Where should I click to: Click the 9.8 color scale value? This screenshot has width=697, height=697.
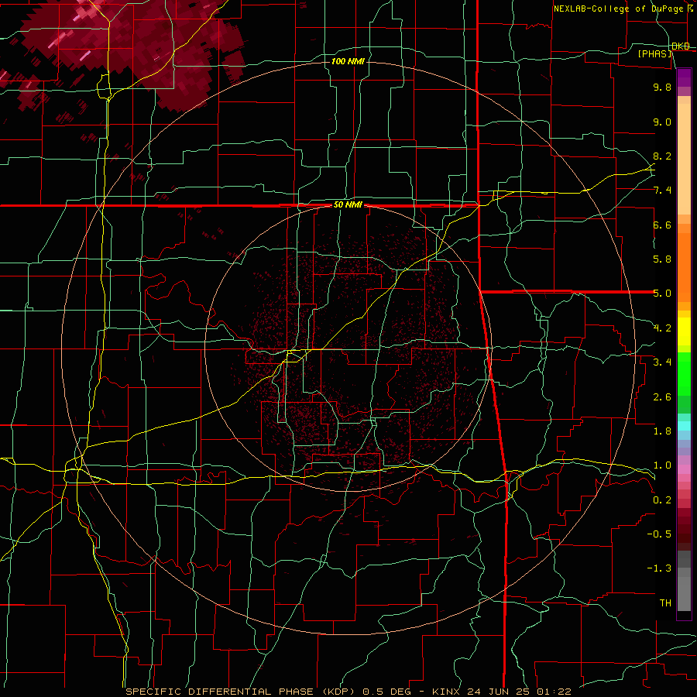pyautogui.click(x=662, y=87)
